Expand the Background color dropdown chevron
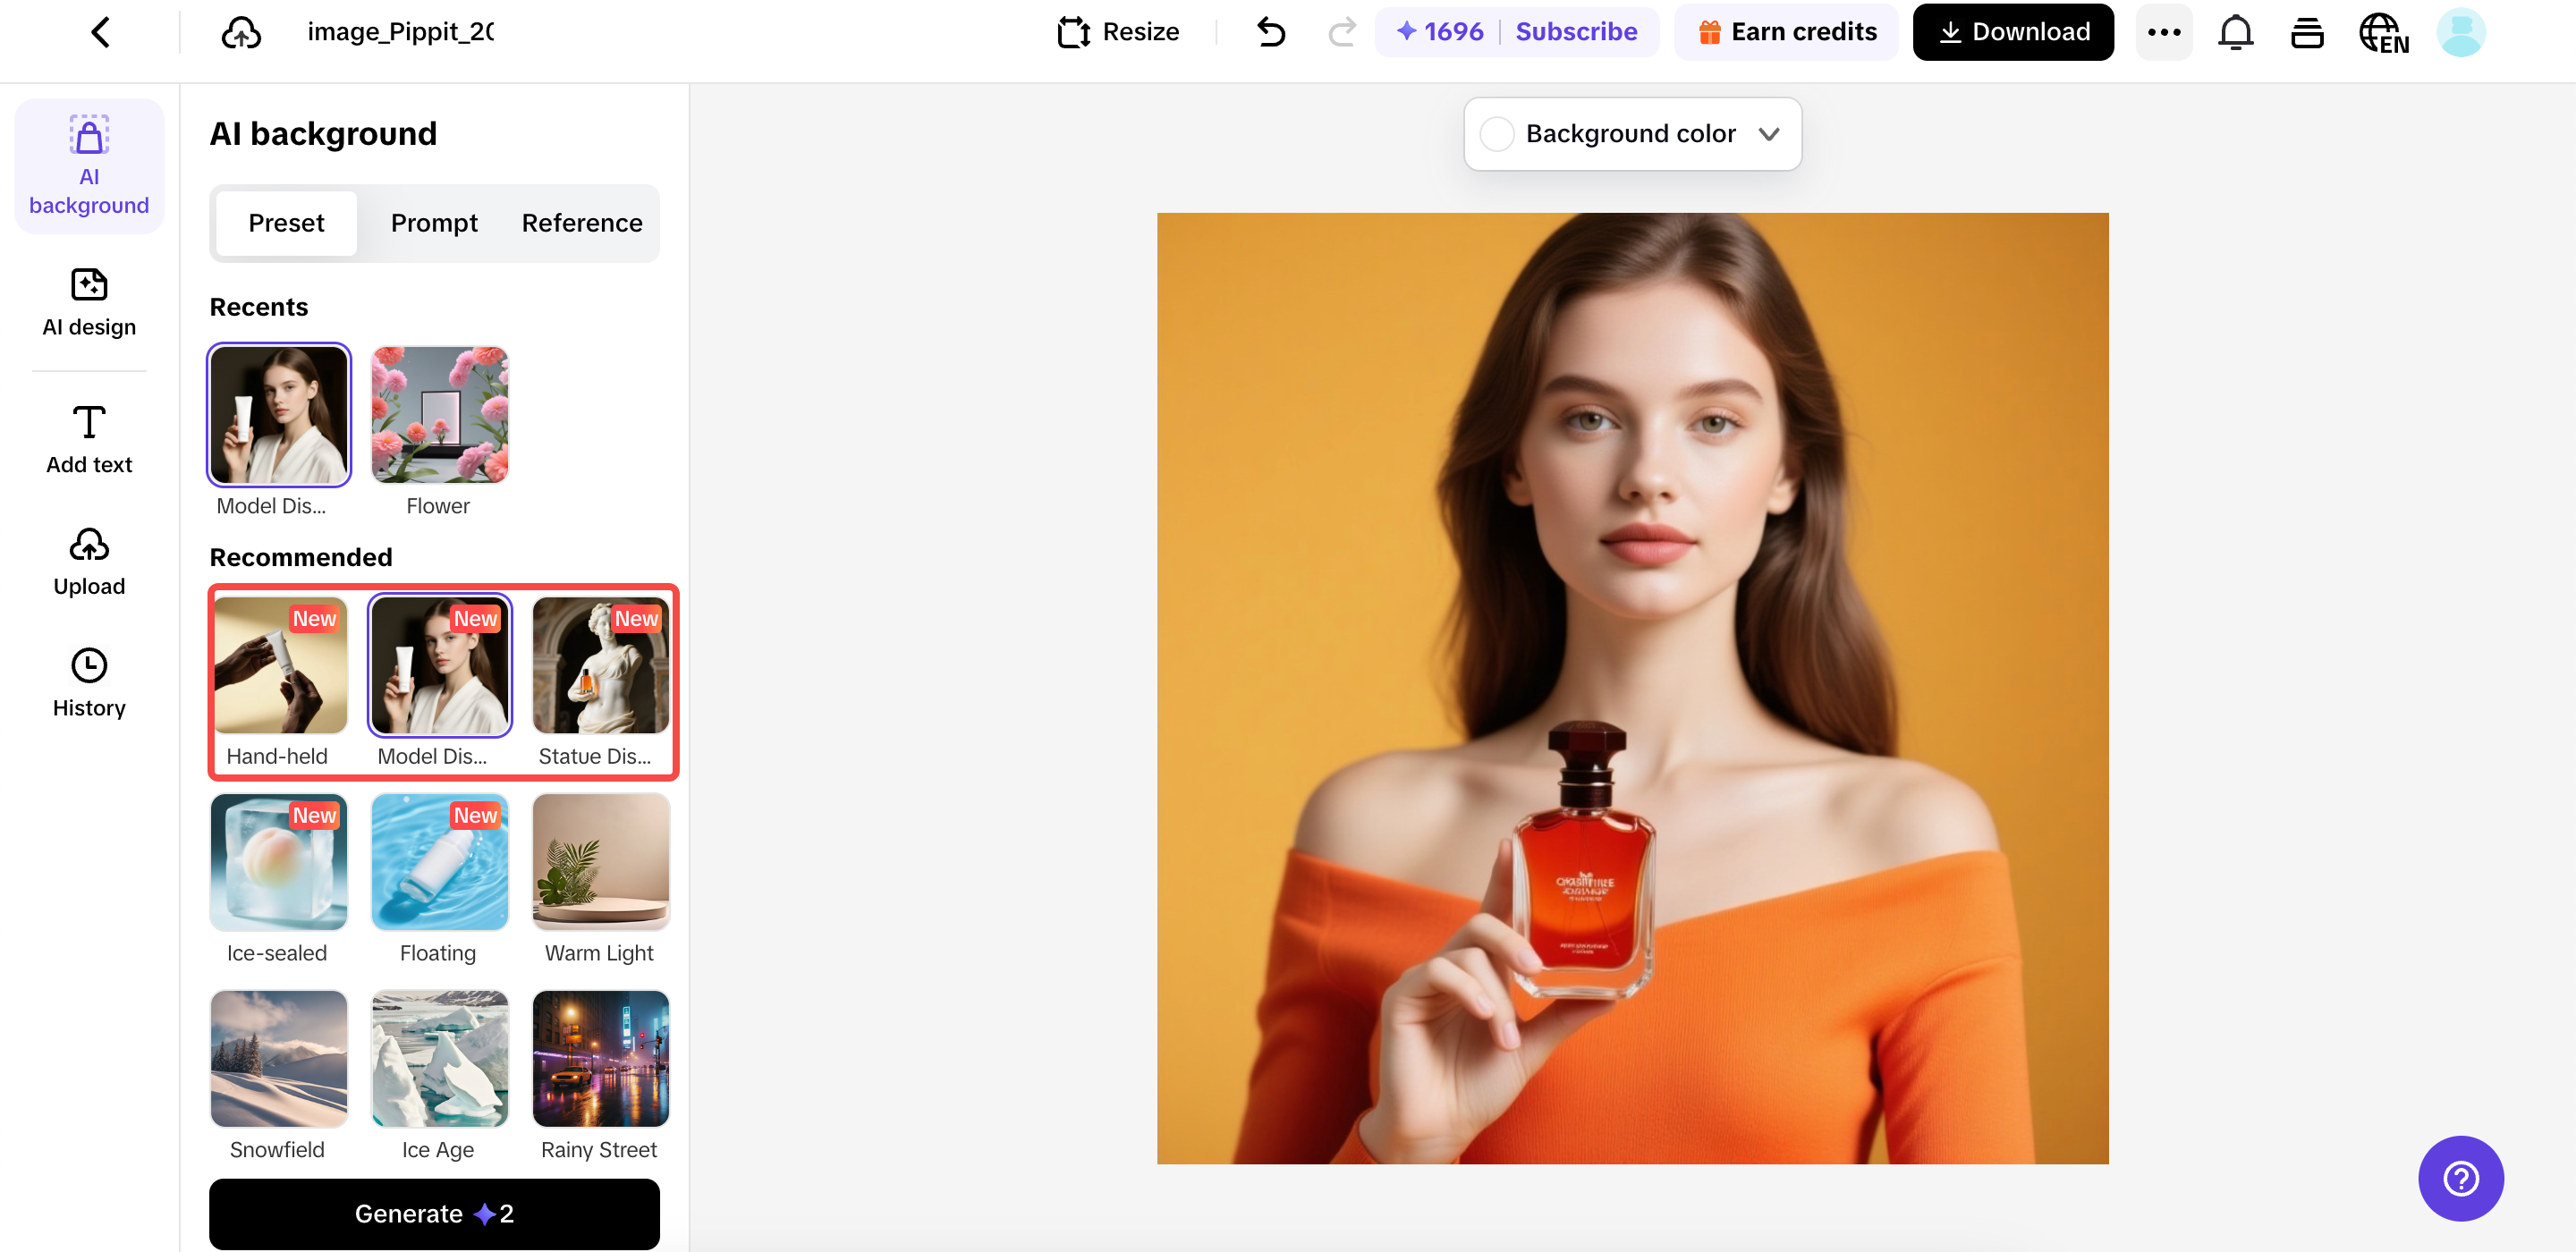The width and height of the screenshot is (2576, 1252). click(x=1769, y=134)
